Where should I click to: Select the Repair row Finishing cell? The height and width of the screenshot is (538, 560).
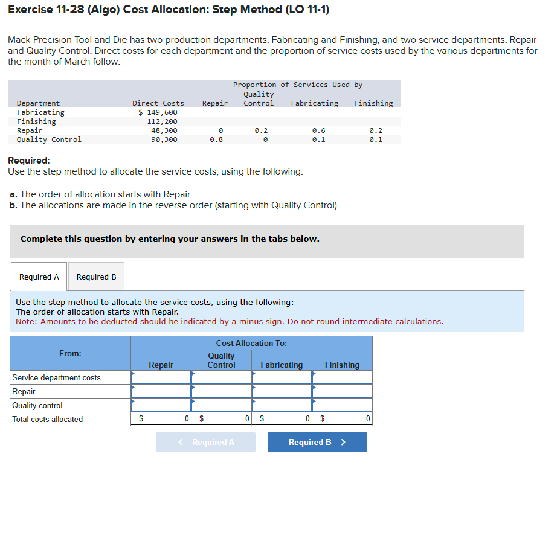(x=342, y=391)
